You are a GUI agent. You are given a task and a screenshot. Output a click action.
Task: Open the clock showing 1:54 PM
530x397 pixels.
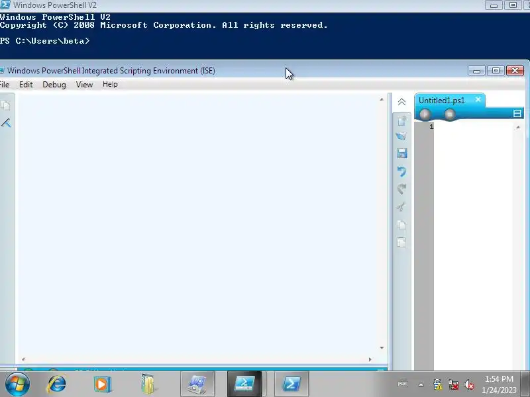499,384
